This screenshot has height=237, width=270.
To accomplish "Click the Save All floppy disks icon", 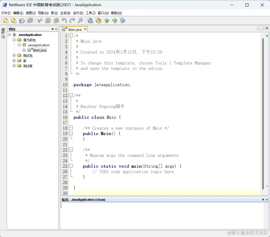I will pyautogui.click(x=30, y=20).
